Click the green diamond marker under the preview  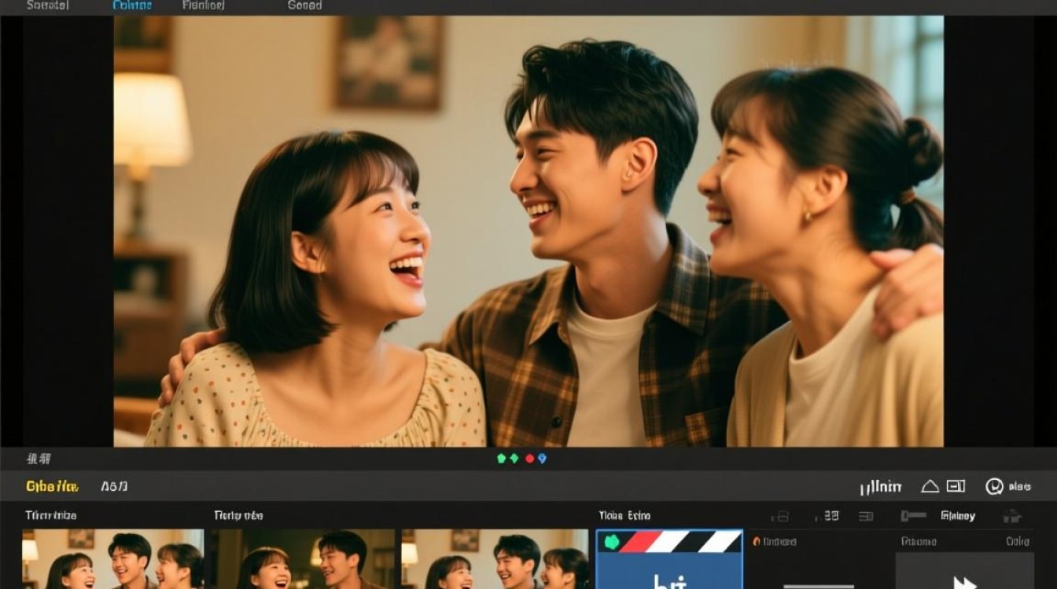514,459
